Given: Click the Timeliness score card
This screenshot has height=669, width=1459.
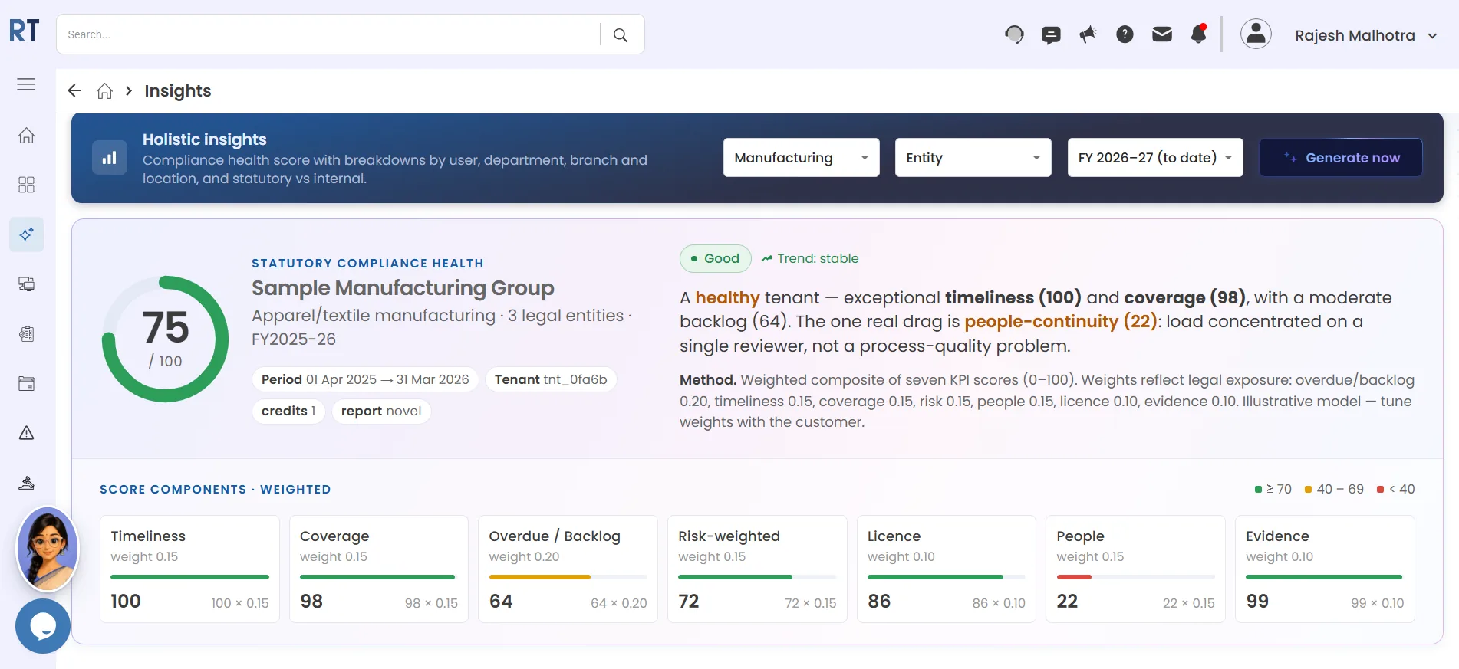Looking at the screenshot, I should coord(189,569).
